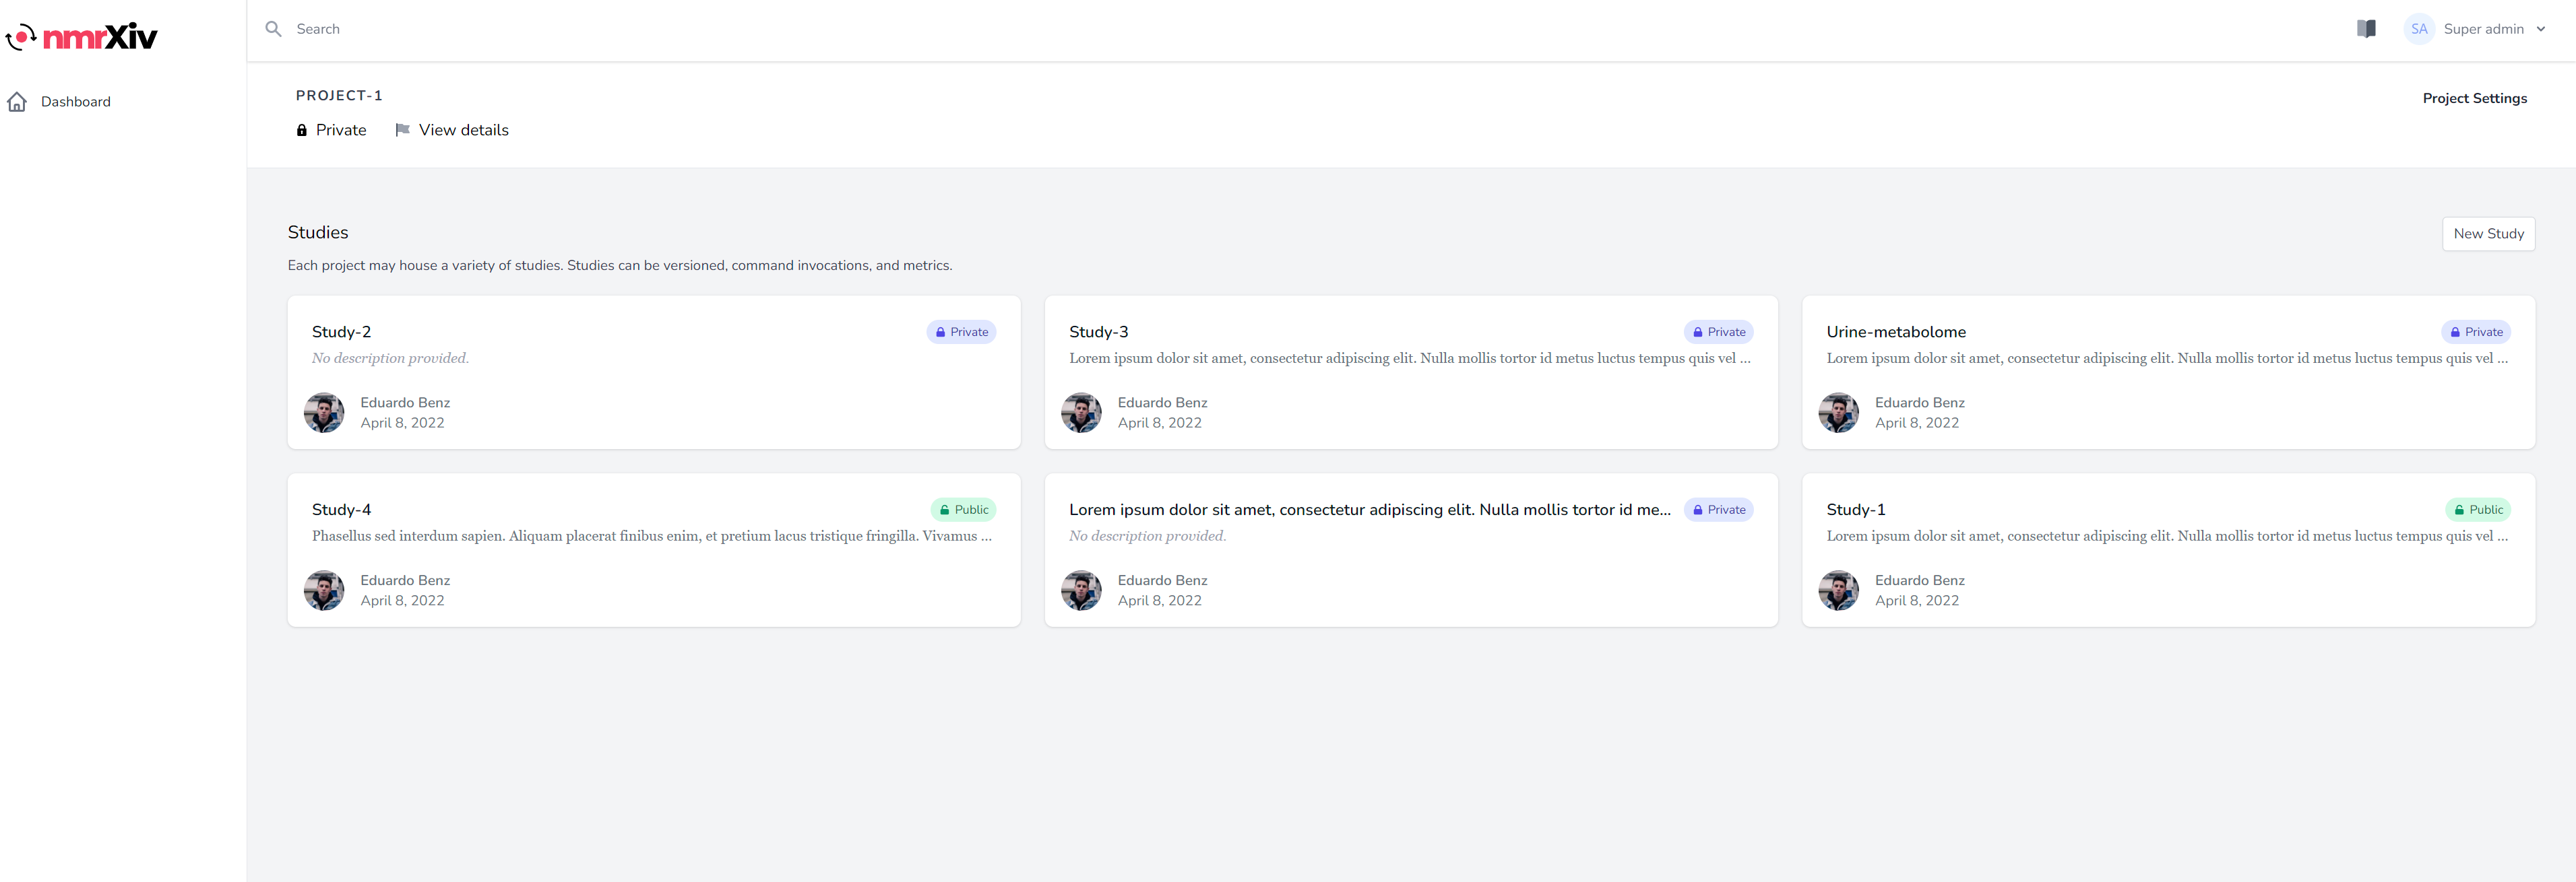The image size is (2576, 882).
Task: Click Eduardo Benz's photo on Study-3
Action: click(x=1081, y=413)
